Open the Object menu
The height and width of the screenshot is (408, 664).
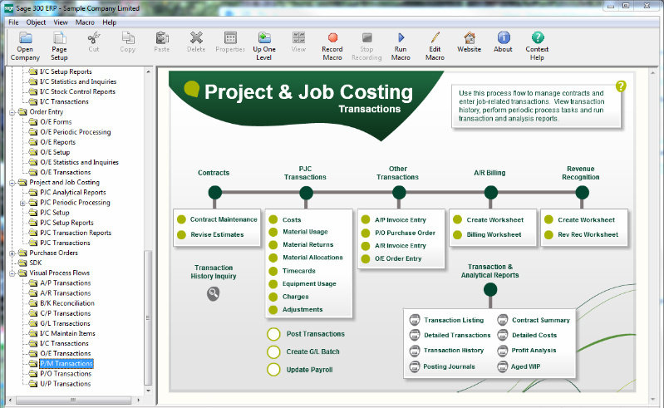pyautogui.click(x=36, y=22)
